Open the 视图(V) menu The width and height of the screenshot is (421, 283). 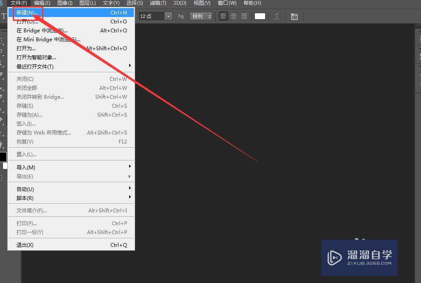click(x=202, y=3)
